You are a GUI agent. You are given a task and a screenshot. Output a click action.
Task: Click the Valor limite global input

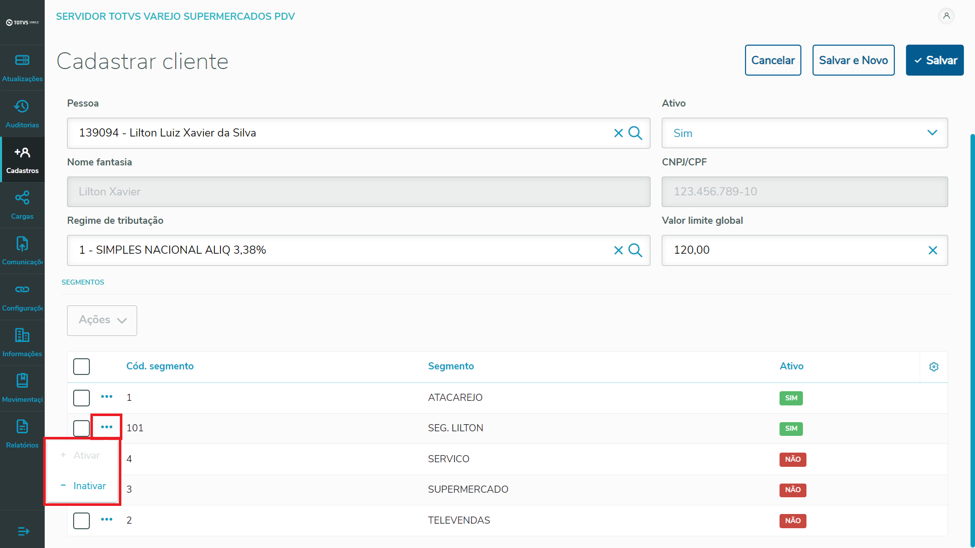792,250
